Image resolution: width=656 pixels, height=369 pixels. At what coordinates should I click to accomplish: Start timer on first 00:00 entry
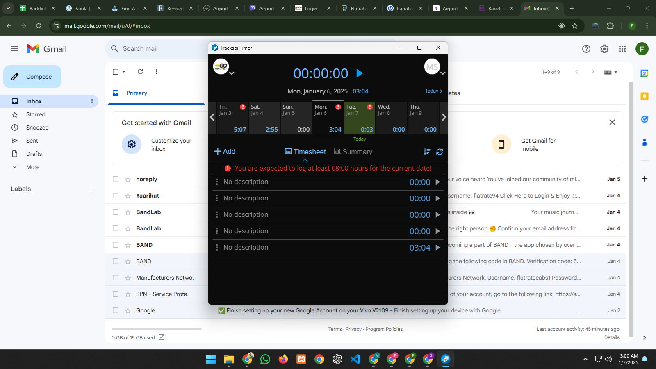click(x=438, y=182)
